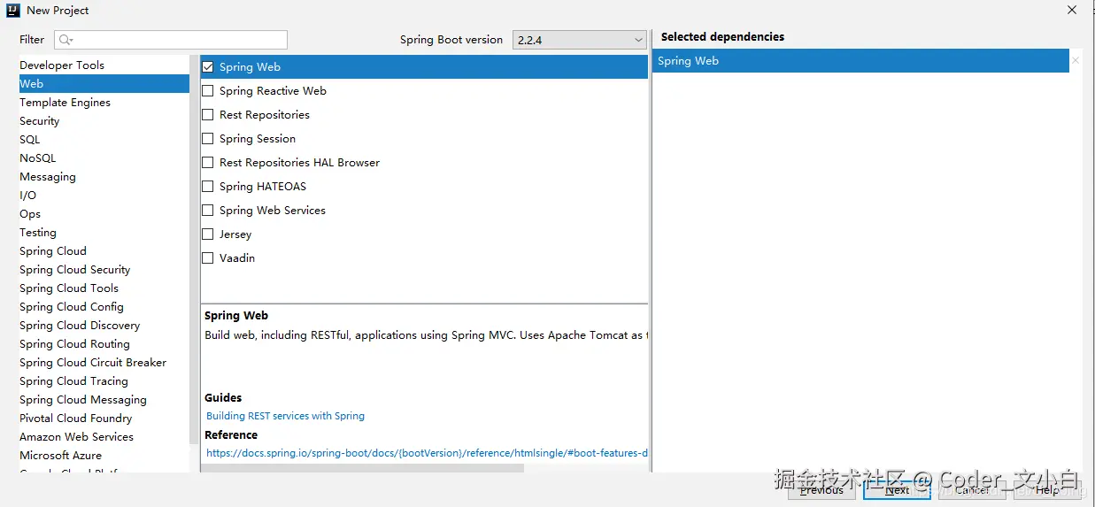Check the Spring Session dependency

coord(208,139)
